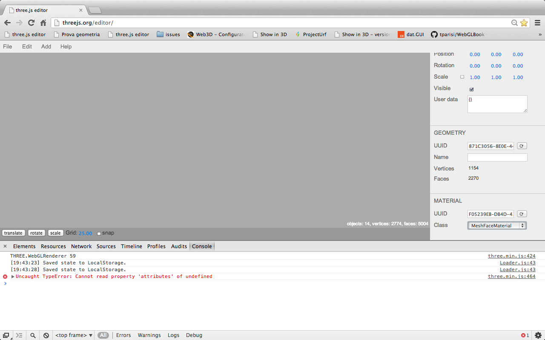This screenshot has width=545, height=340.
Task: Enable the snap checkbox
Action: (99, 233)
